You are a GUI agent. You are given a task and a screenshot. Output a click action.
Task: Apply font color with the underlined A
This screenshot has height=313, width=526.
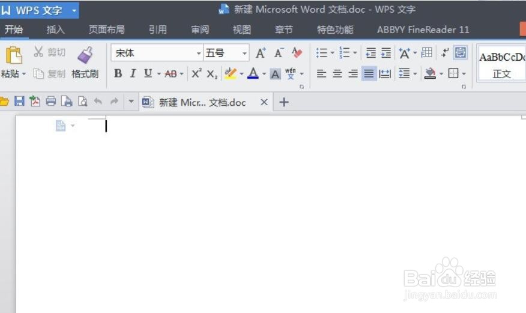pyautogui.click(x=253, y=73)
